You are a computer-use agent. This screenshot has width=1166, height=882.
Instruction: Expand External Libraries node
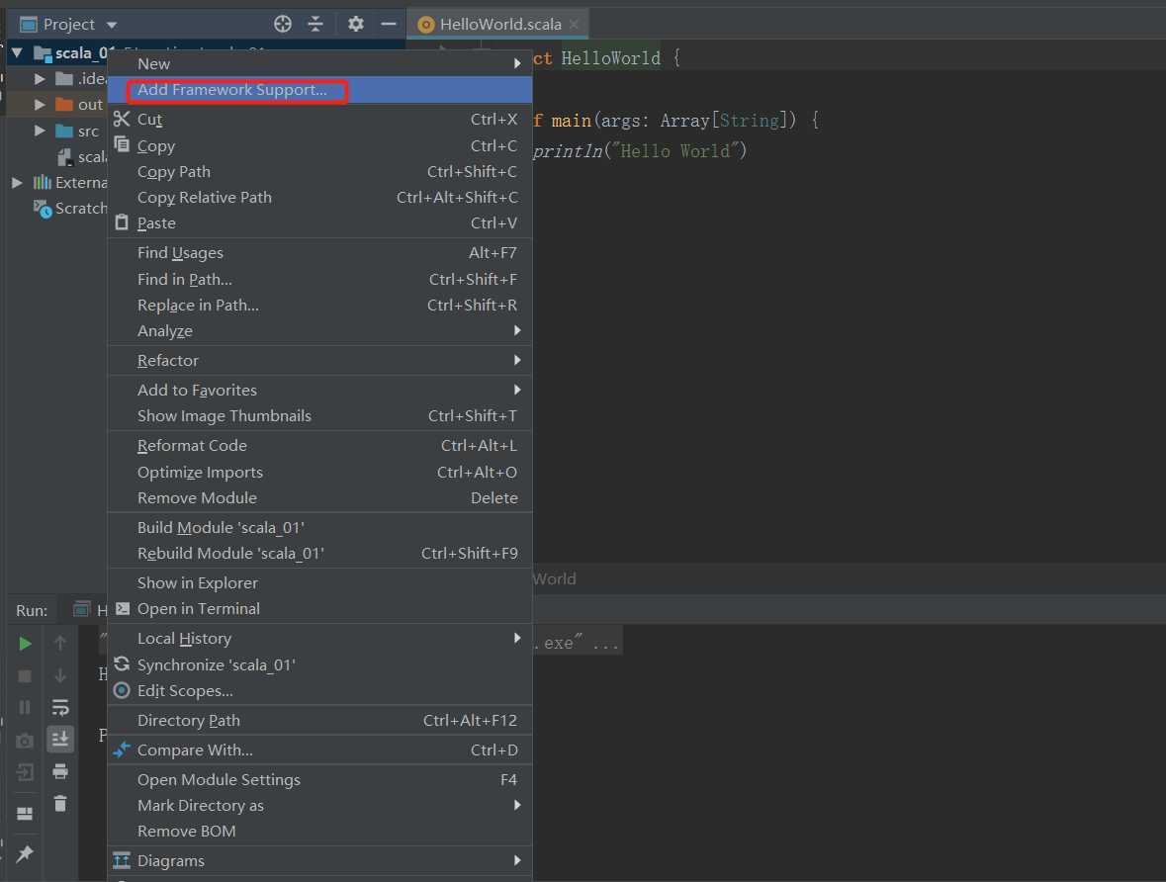17,182
